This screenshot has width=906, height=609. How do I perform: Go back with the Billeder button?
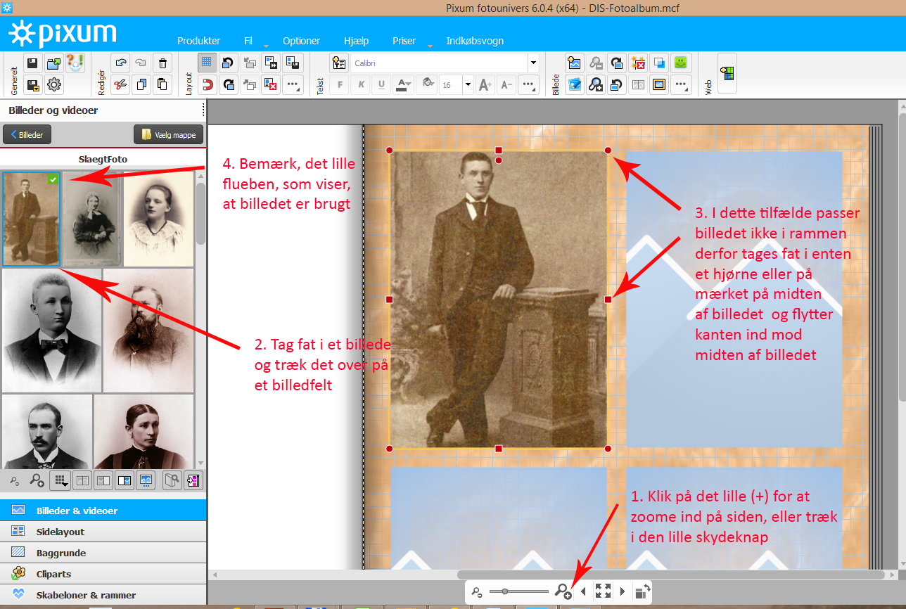point(27,134)
